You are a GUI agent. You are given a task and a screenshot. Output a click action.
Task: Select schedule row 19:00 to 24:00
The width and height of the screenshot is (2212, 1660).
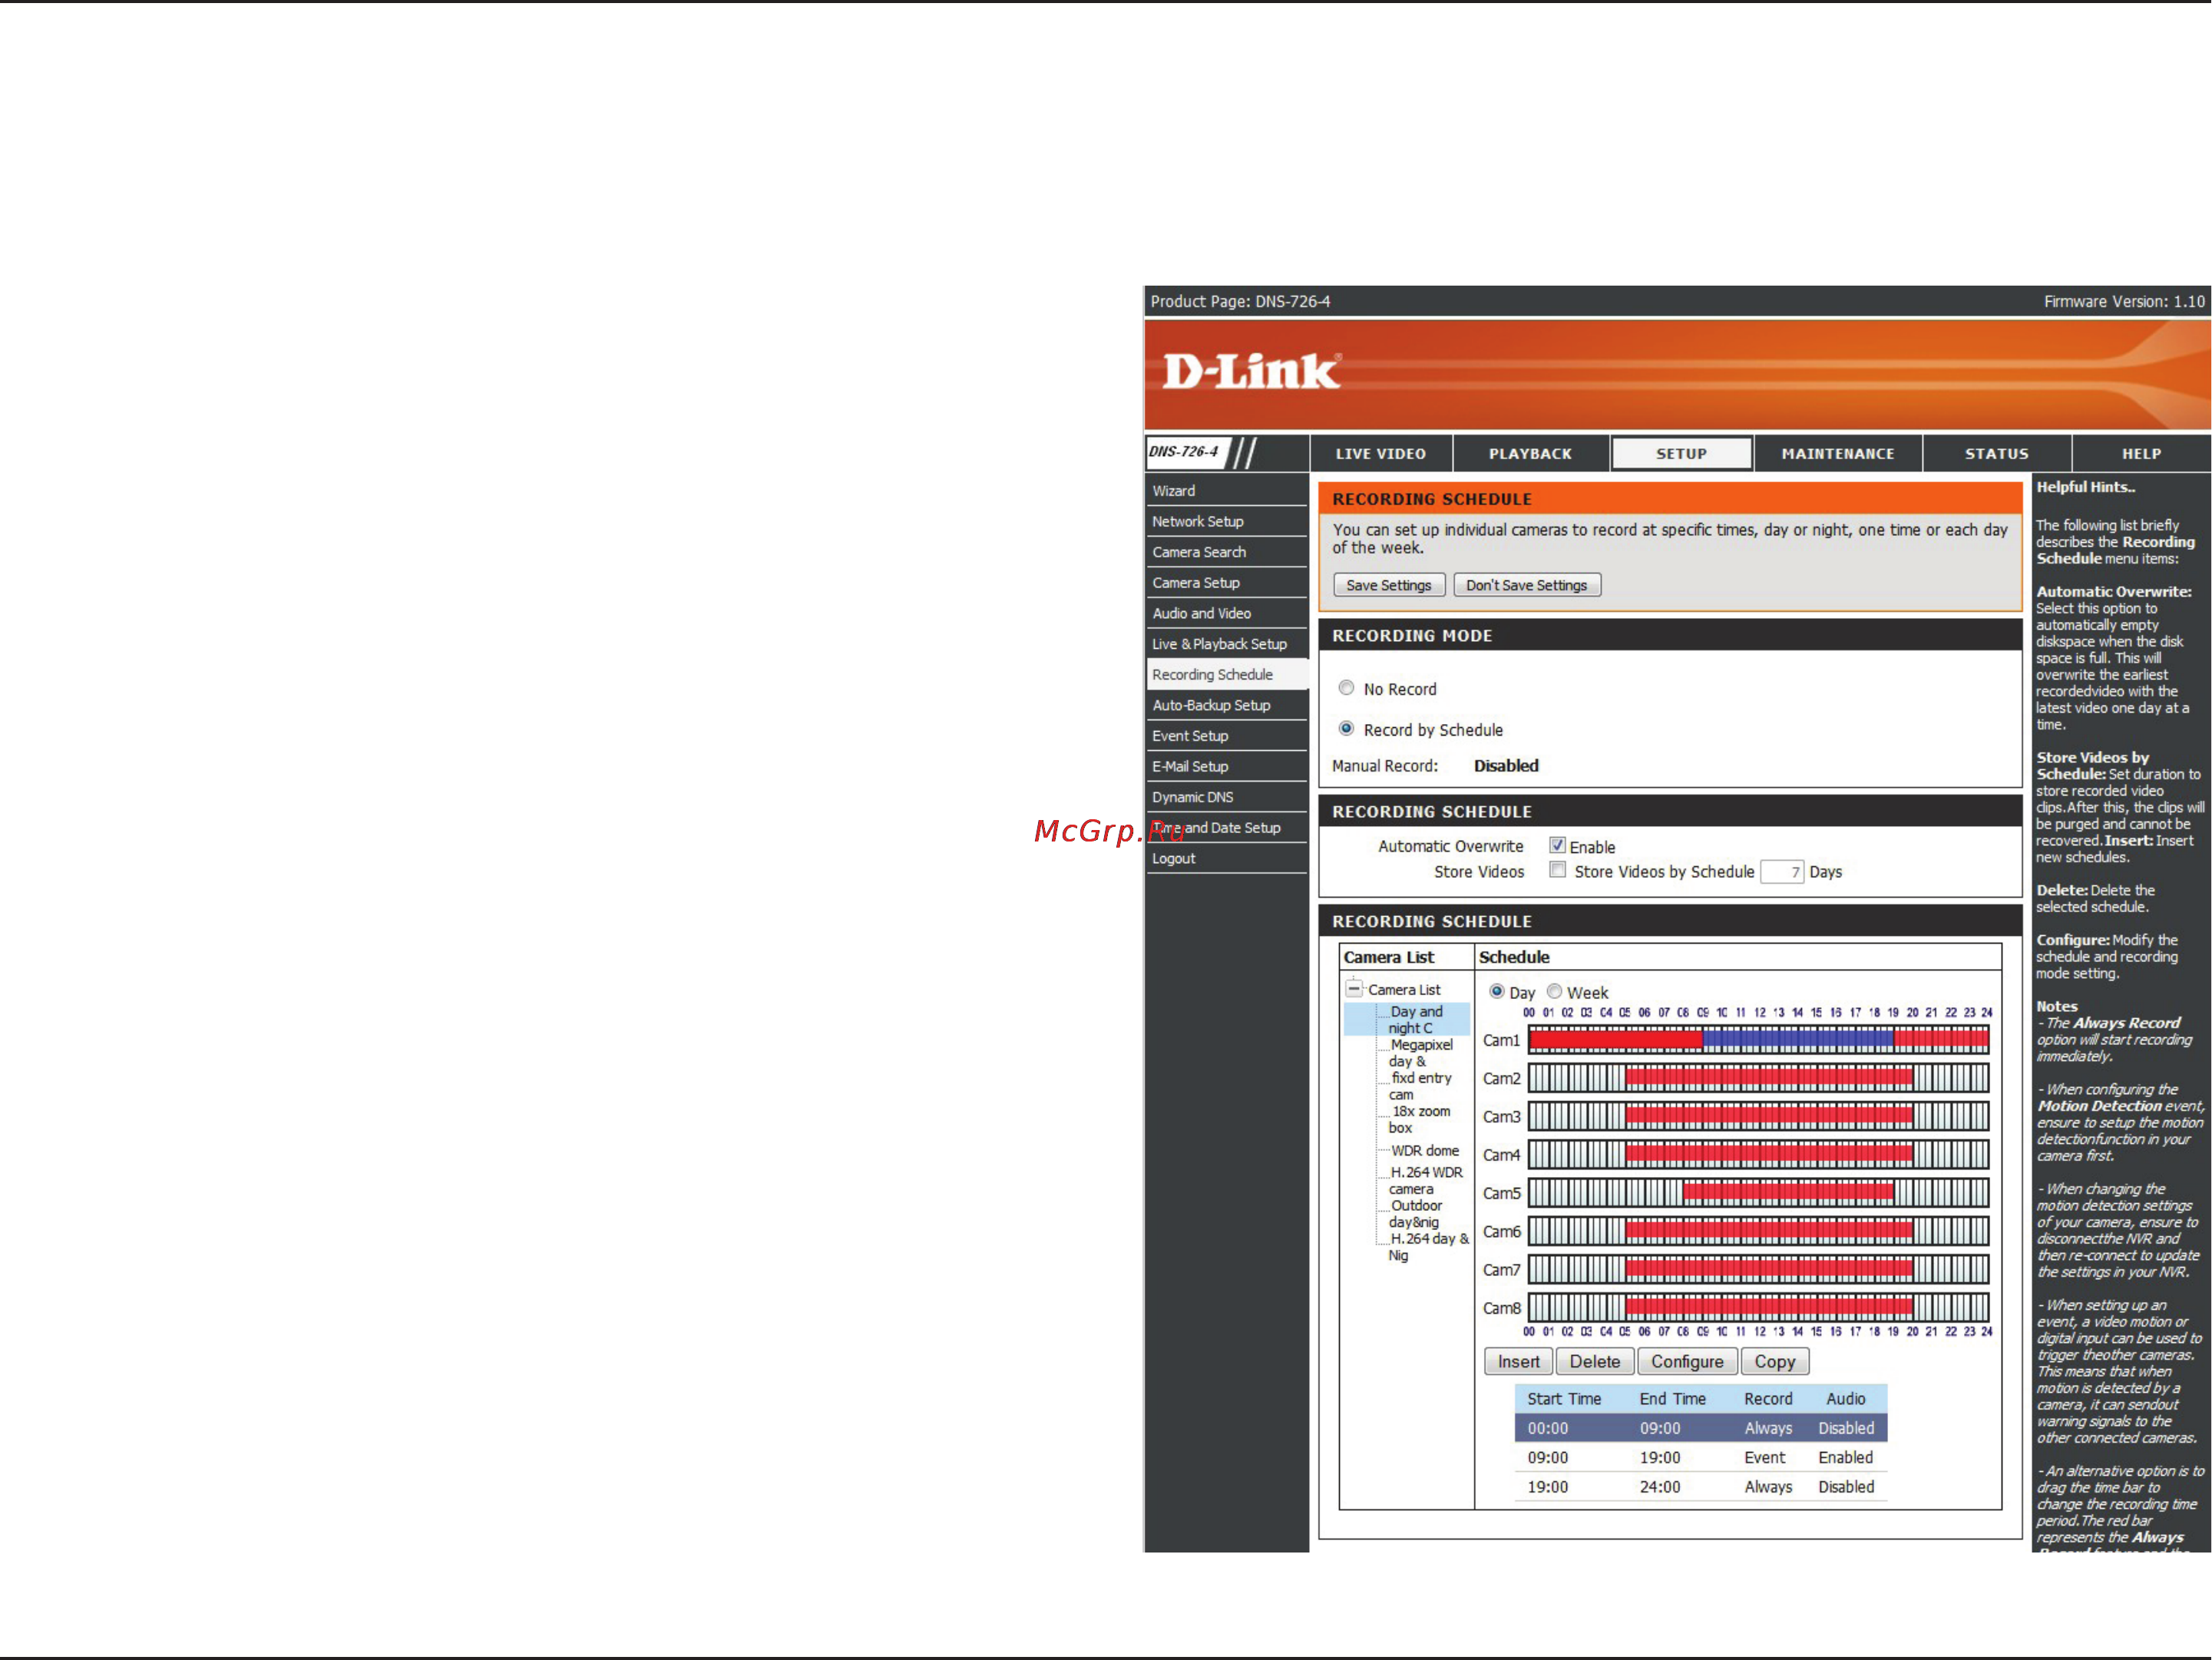tap(1700, 1487)
